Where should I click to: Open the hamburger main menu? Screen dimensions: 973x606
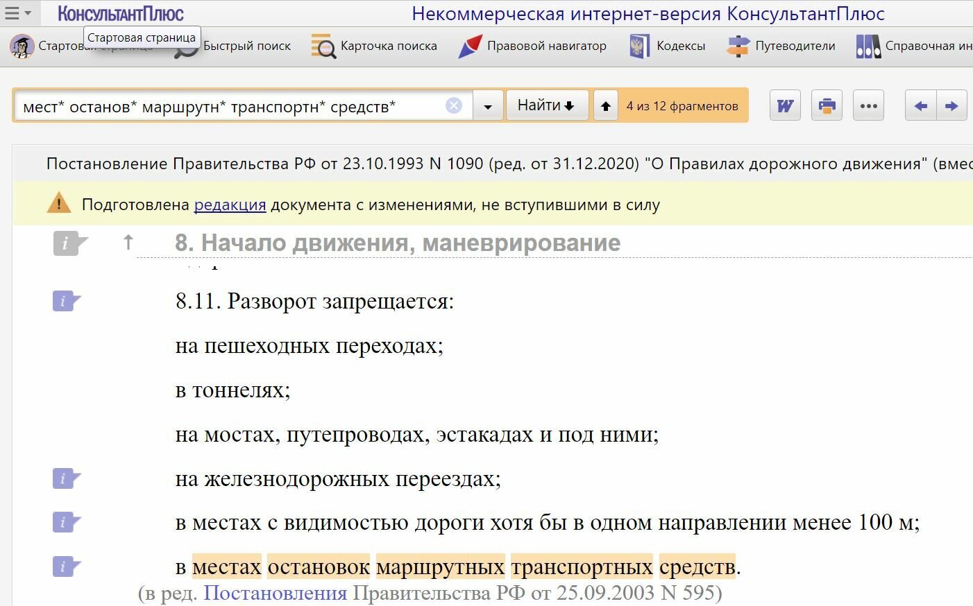[17, 13]
